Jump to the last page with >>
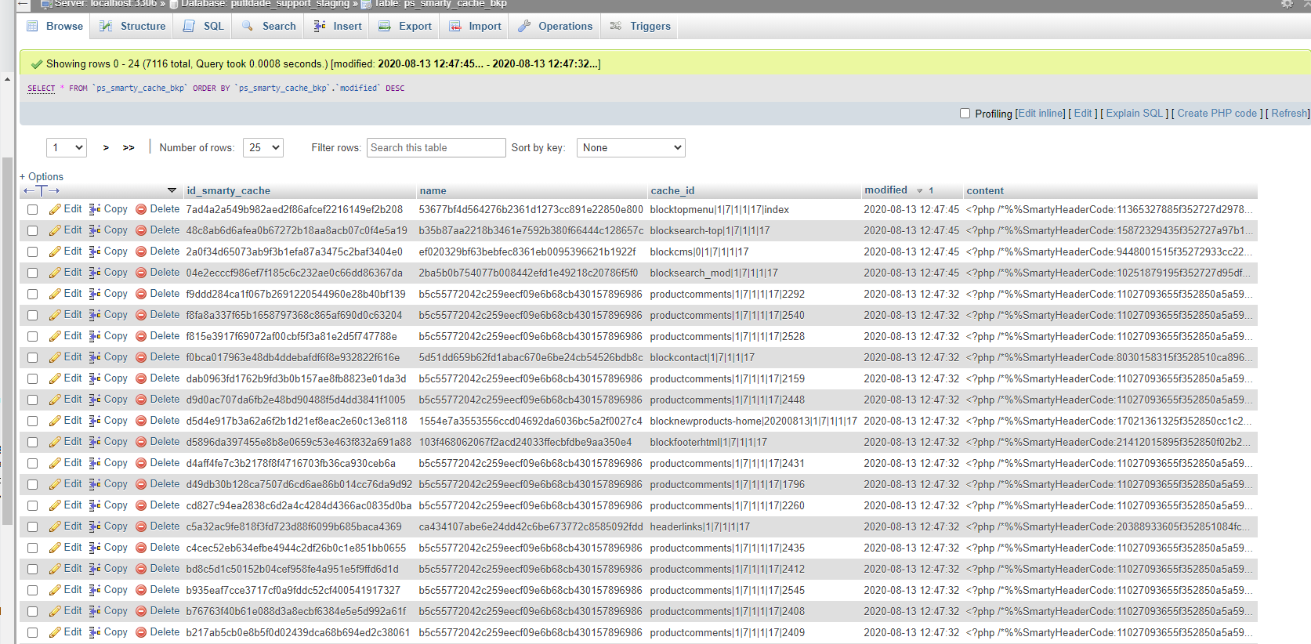Image resolution: width=1311 pixels, height=644 pixels. point(129,147)
